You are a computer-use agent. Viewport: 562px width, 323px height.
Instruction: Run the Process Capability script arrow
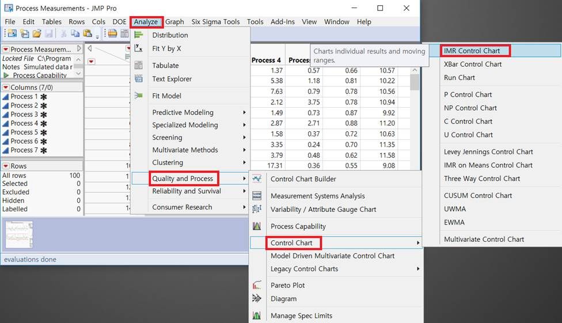coord(6,75)
